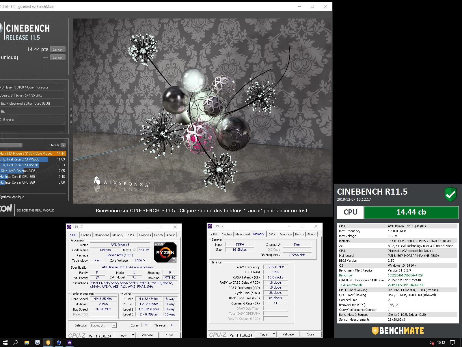462x347 pixels.
Task: Open Graphics tab in CPU-Z Memory window
Action: (286, 234)
